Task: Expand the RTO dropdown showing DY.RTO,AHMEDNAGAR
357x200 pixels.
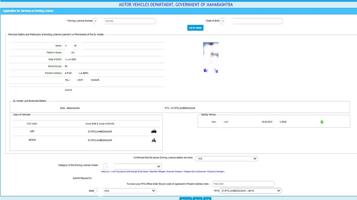Action: coord(250,191)
